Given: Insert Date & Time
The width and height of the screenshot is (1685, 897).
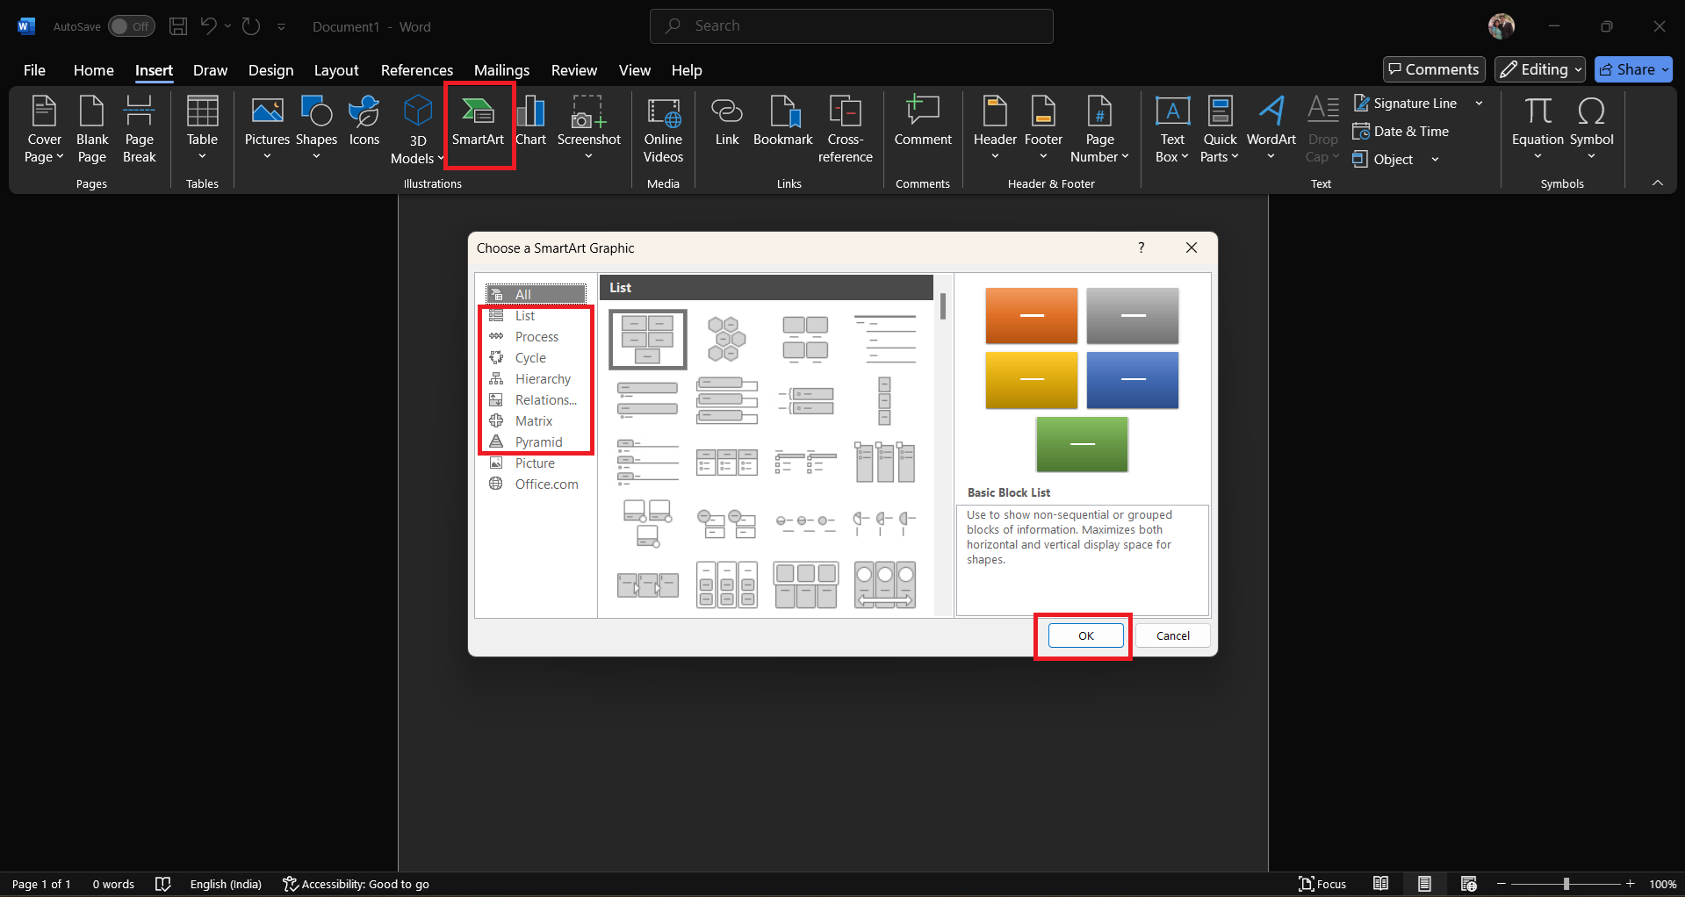Looking at the screenshot, I should coord(1401,132).
